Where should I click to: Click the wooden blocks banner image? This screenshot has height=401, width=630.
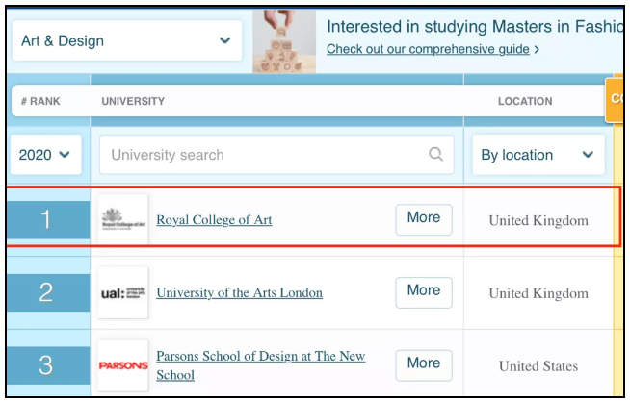pyautogui.click(x=284, y=41)
